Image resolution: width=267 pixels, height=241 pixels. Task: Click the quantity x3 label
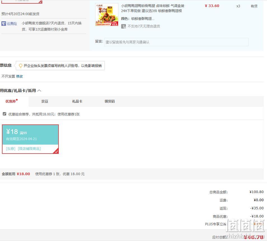point(238,6)
